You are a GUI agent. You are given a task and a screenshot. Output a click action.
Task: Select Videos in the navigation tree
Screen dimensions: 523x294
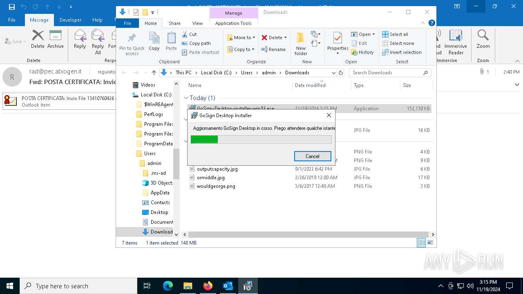pyautogui.click(x=148, y=85)
